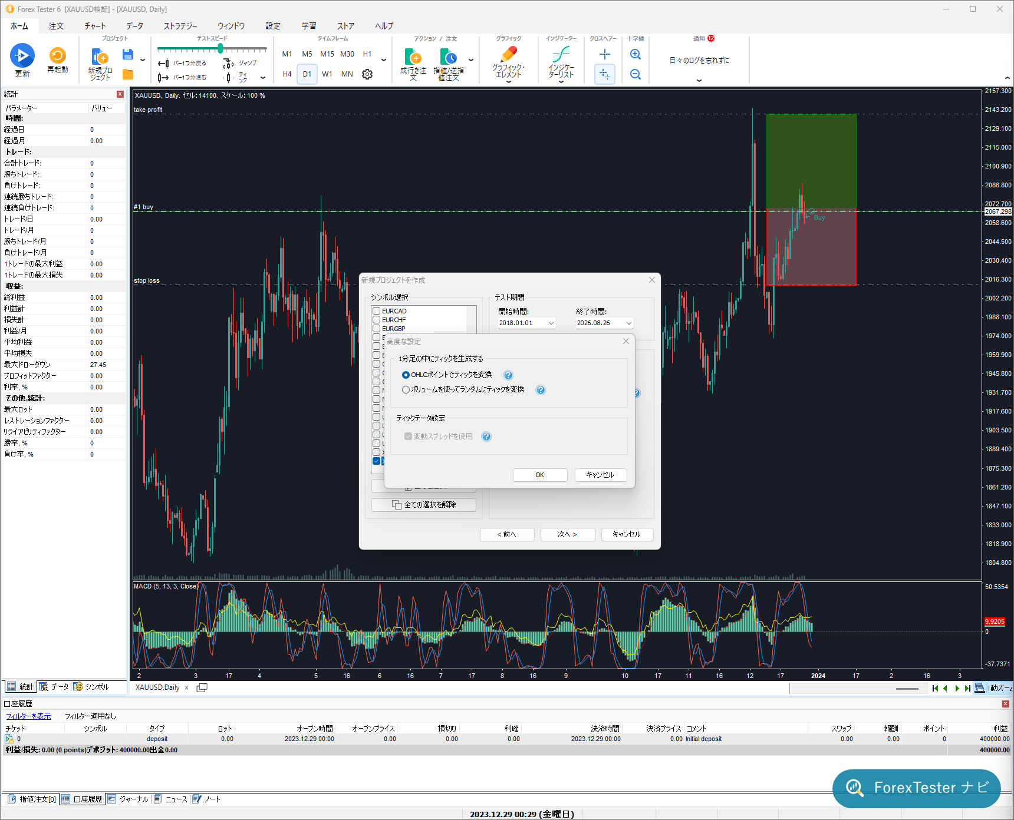This screenshot has width=1014, height=820.
Task: Check the EURCHF symbol checkbox
Action: 376,320
